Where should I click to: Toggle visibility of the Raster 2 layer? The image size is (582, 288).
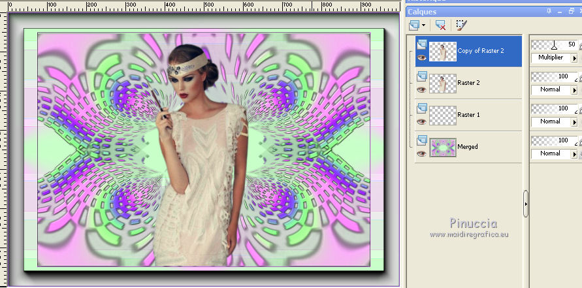point(421,89)
